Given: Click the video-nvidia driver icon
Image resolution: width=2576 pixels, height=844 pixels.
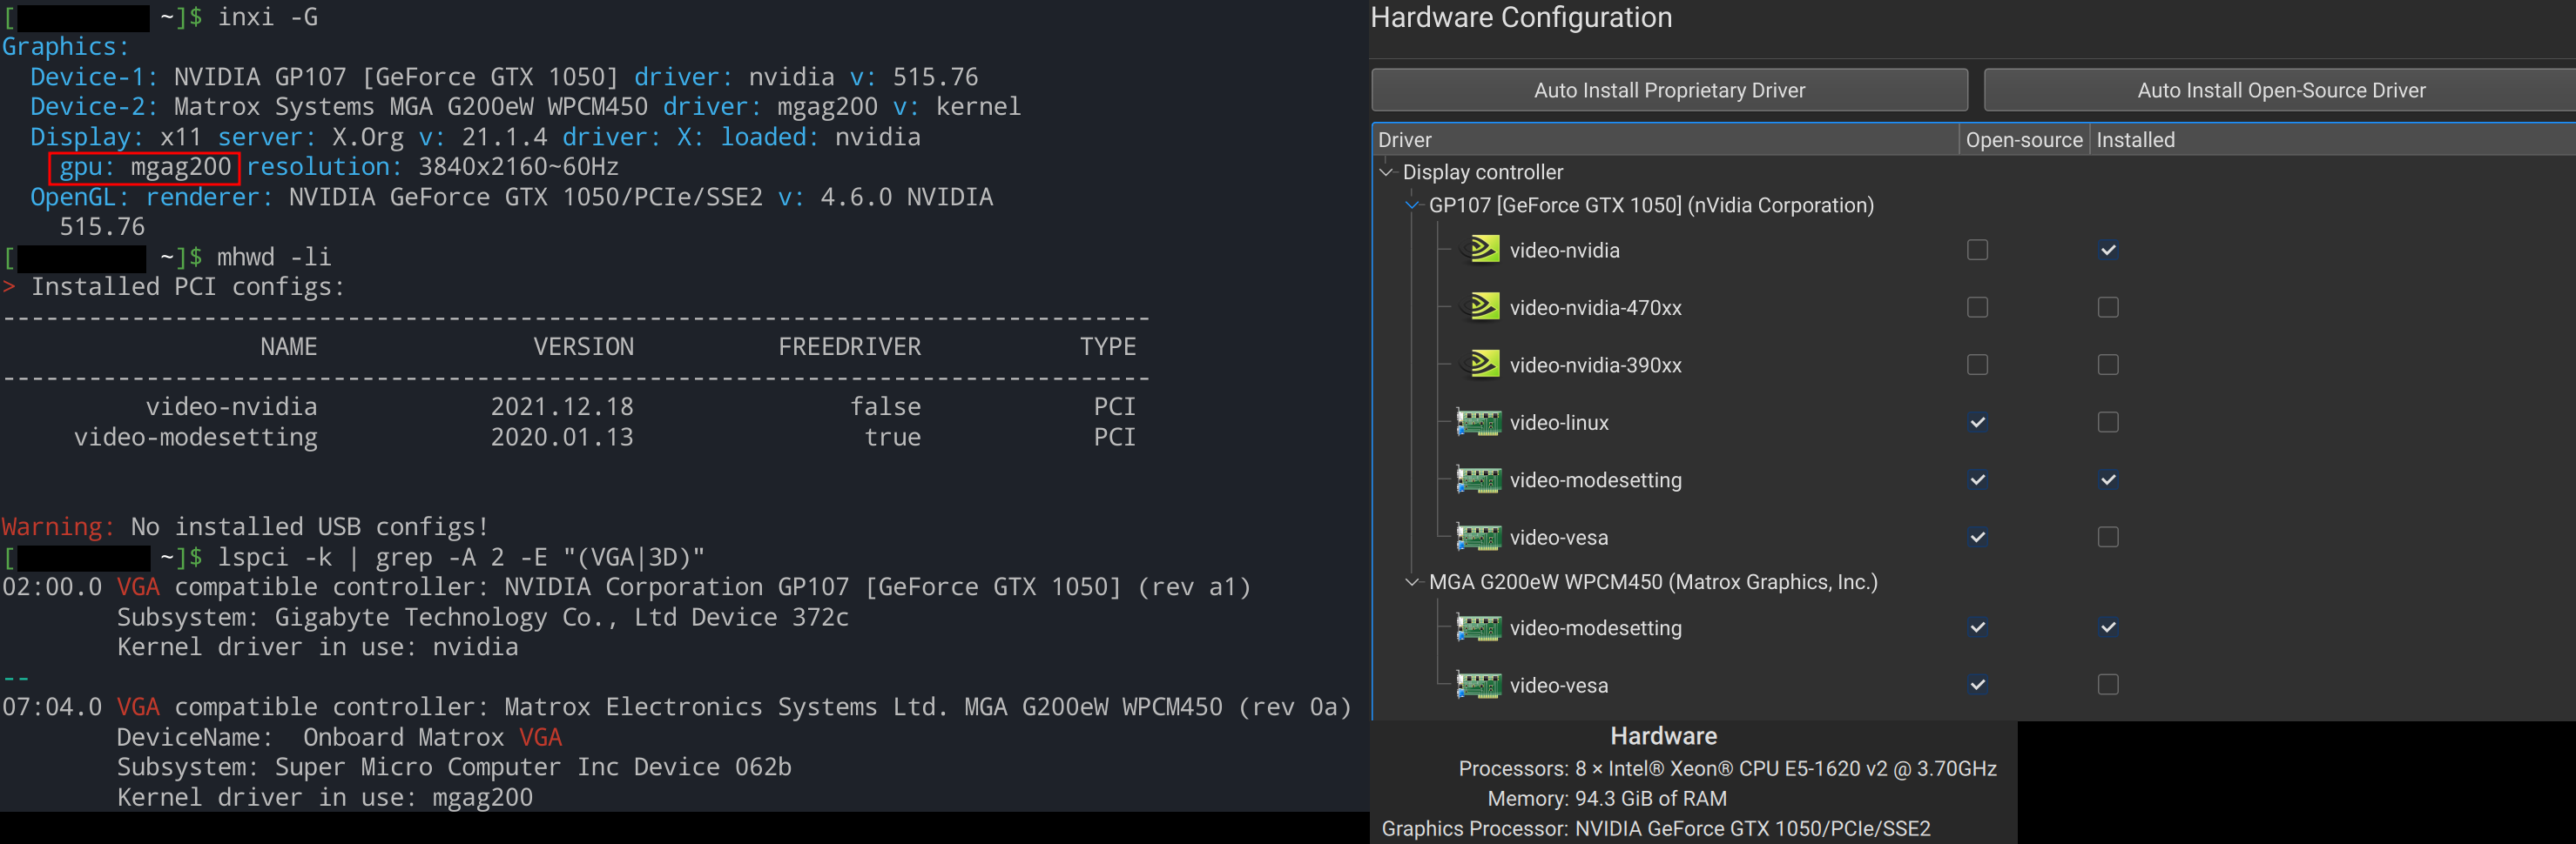Looking at the screenshot, I should coord(1483,250).
